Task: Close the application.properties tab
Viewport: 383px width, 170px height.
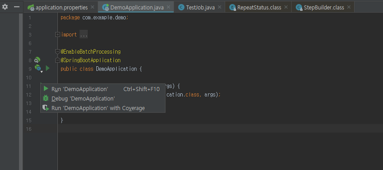Action: [92, 7]
